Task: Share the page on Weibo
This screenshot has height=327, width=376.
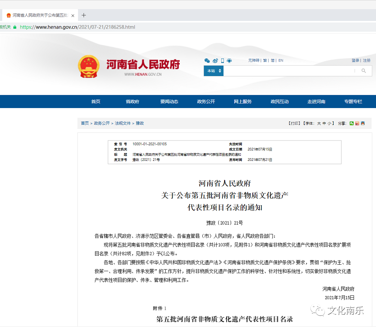Action: point(357,123)
